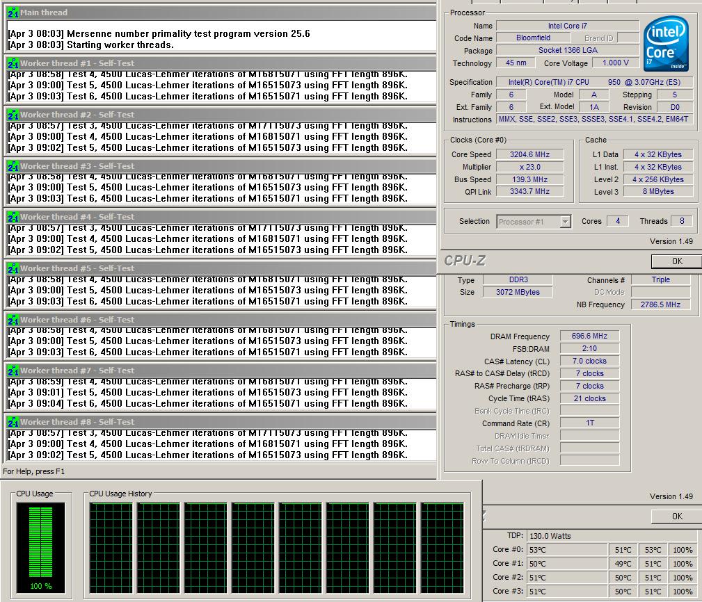Click the 1T Command Rate value
This screenshot has height=602, width=702.
click(589, 423)
